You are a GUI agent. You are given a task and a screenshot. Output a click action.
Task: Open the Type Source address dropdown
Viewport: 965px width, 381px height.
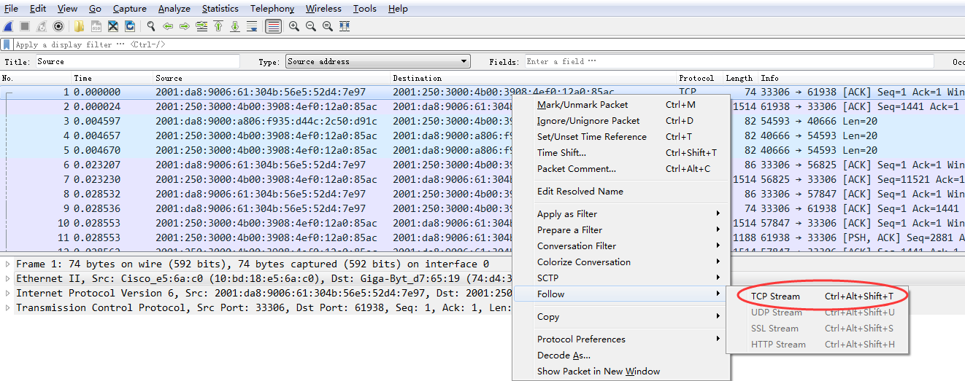click(x=377, y=62)
